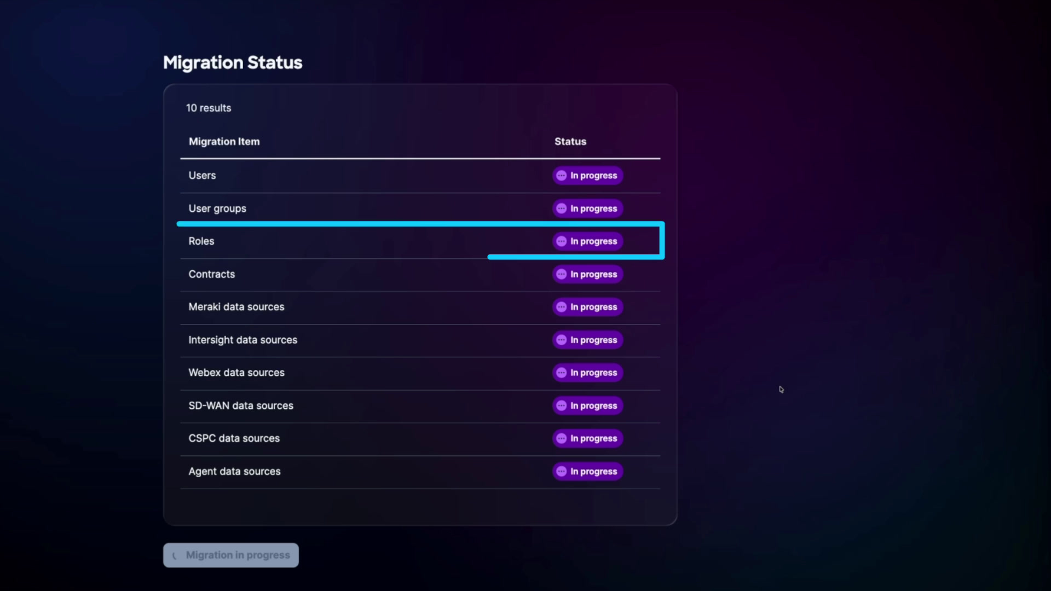1051x591 pixels.
Task: Click the spinner icon in Migration button
Action: 175,555
